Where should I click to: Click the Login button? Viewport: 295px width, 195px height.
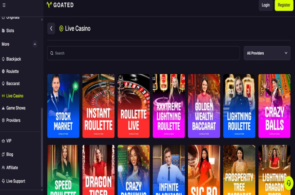point(266,5)
